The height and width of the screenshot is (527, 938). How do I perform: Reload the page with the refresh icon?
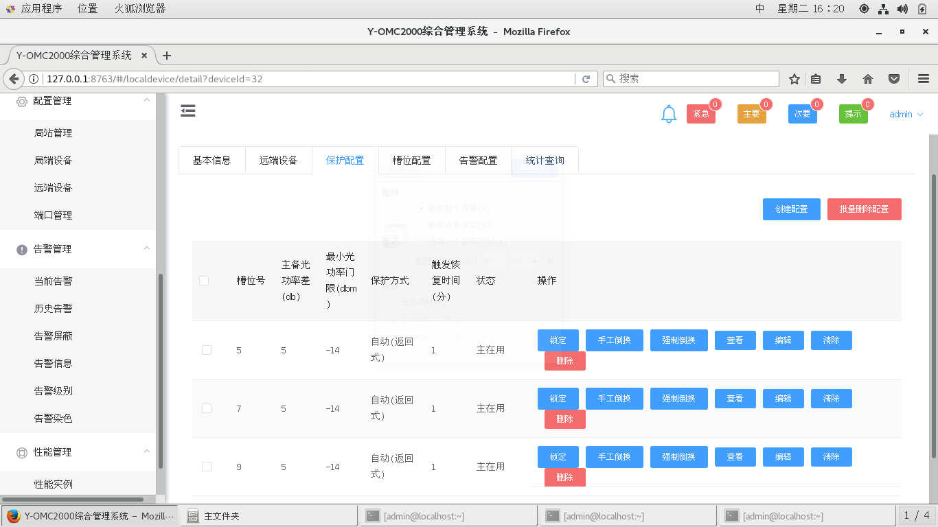[x=586, y=79]
